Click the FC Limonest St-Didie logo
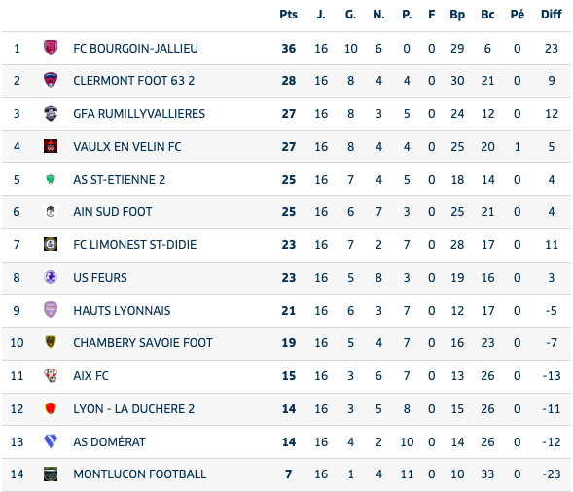The image size is (573, 492). coord(51,244)
